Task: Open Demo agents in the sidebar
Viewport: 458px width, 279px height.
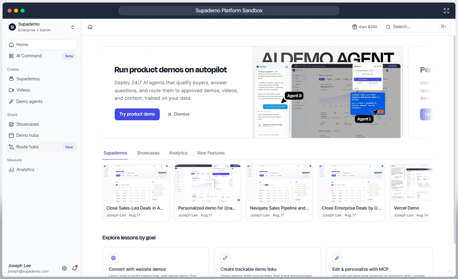Action: point(42,102)
